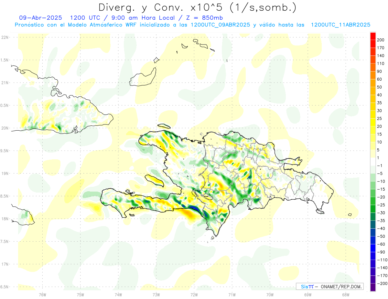Image resolution: width=388 pixels, height=299 pixels.
Task: Click the color bar value '-35'
Action: [381, 221]
